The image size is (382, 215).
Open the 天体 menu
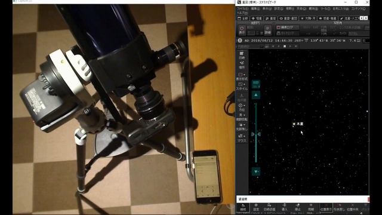tap(301, 8)
